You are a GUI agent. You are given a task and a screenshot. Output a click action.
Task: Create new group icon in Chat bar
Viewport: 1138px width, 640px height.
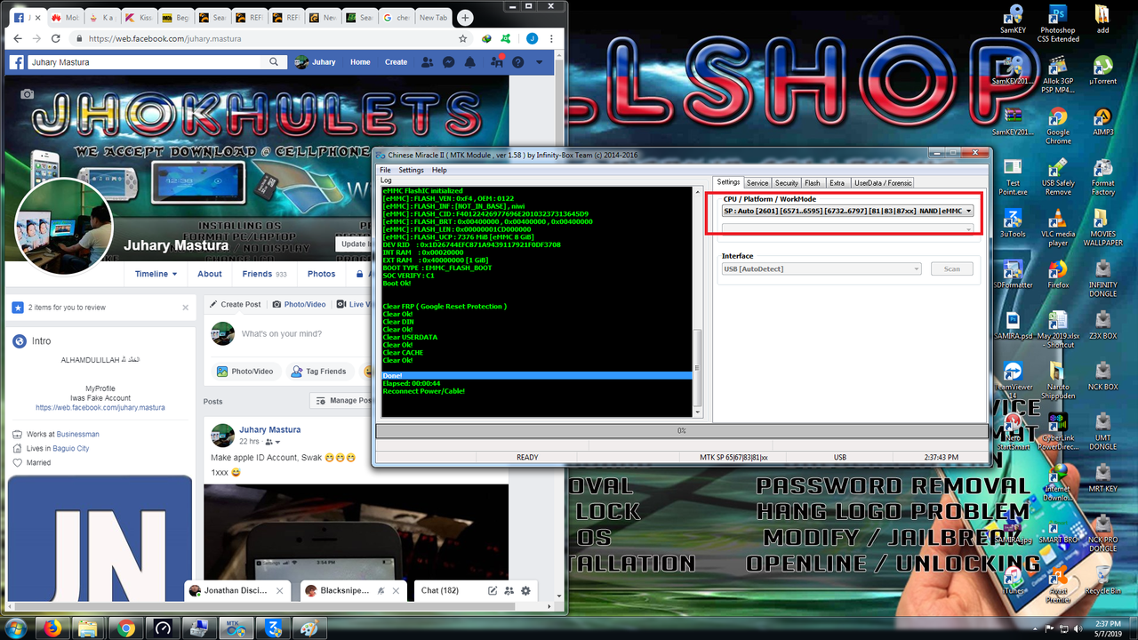click(x=509, y=590)
